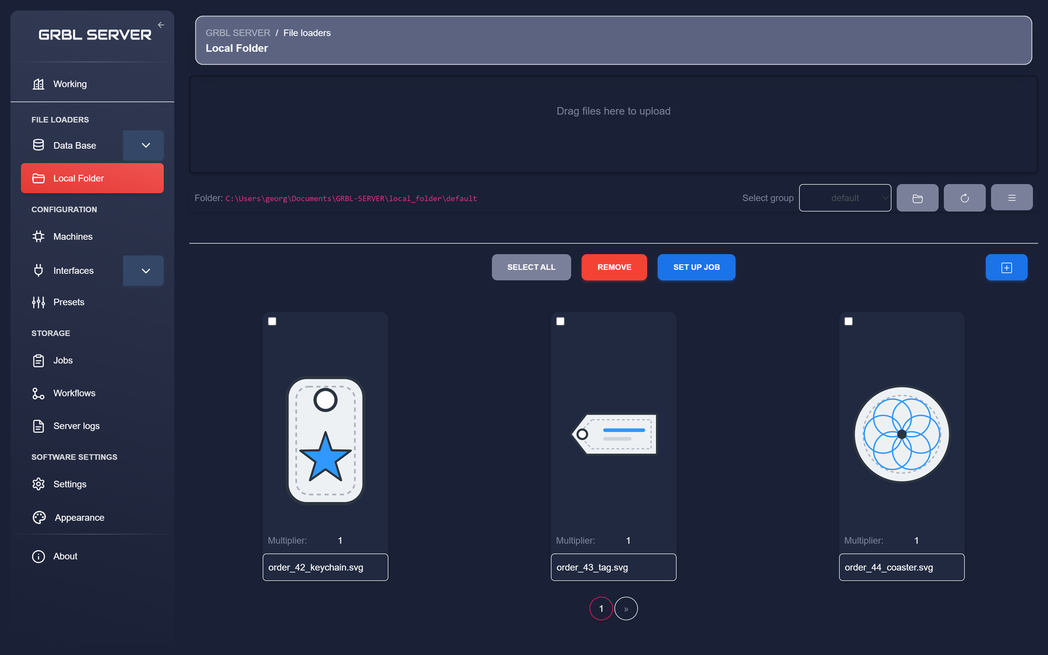Click the Machines chip icon
This screenshot has height=655, width=1048.
(x=39, y=236)
